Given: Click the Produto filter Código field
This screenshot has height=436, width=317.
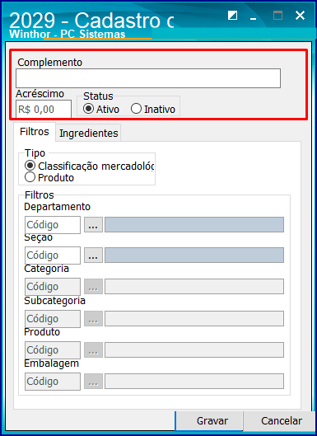Looking at the screenshot, I should coord(53,350).
